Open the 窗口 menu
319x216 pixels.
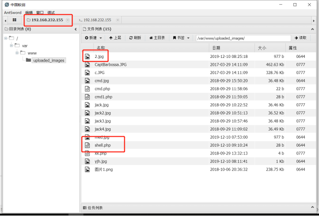coord(40,12)
